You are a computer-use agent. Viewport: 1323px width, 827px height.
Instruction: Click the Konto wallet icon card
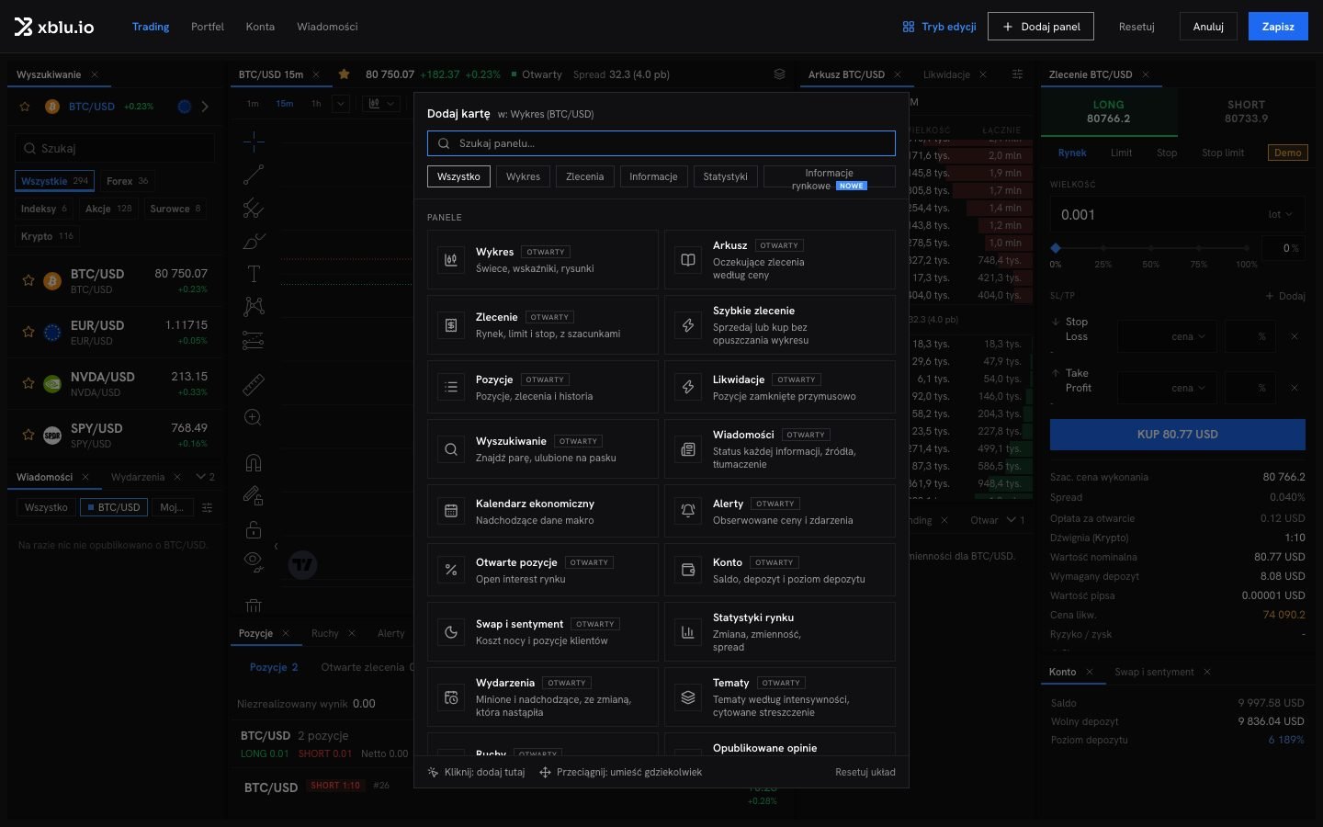click(688, 570)
